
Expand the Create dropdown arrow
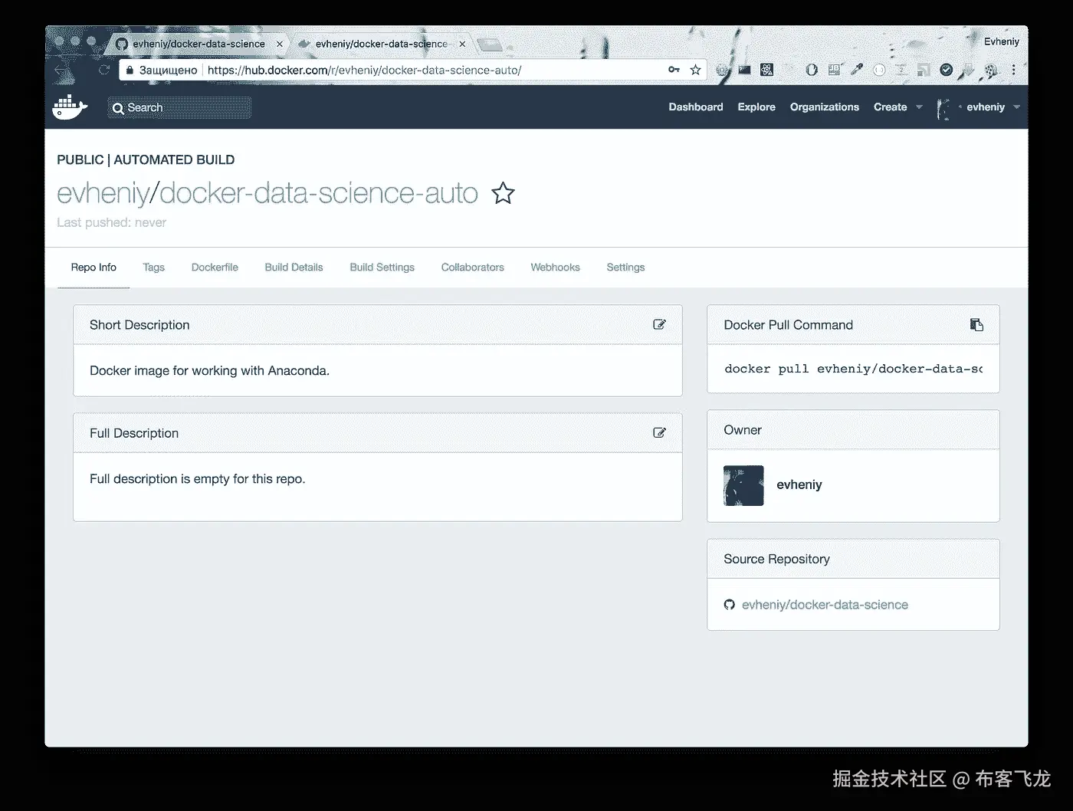tap(919, 107)
